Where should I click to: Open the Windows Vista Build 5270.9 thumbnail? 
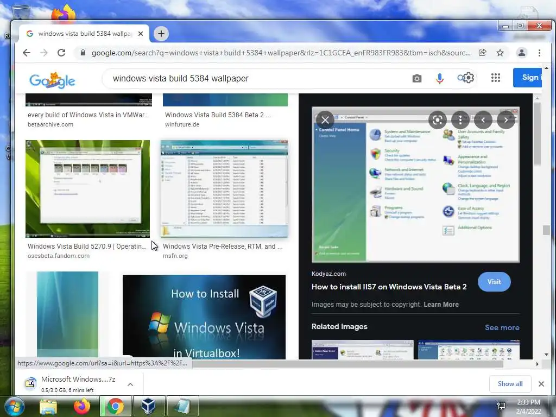tap(87, 188)
